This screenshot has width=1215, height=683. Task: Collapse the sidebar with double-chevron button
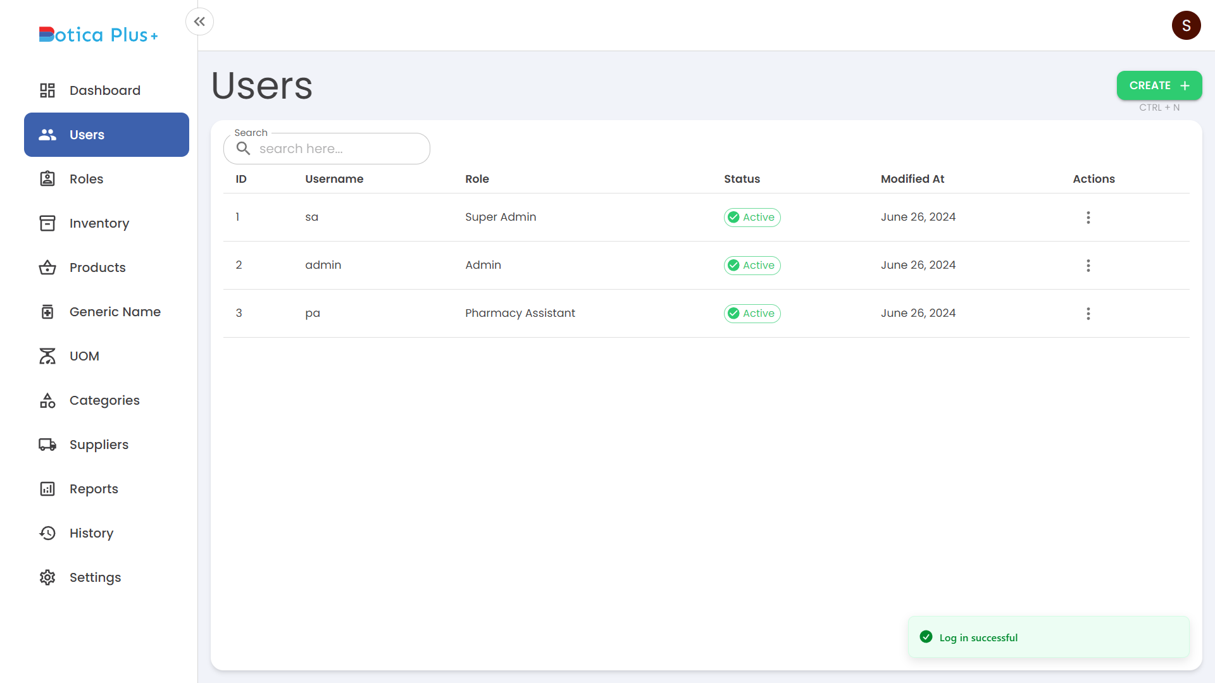(x=199, y=22)
